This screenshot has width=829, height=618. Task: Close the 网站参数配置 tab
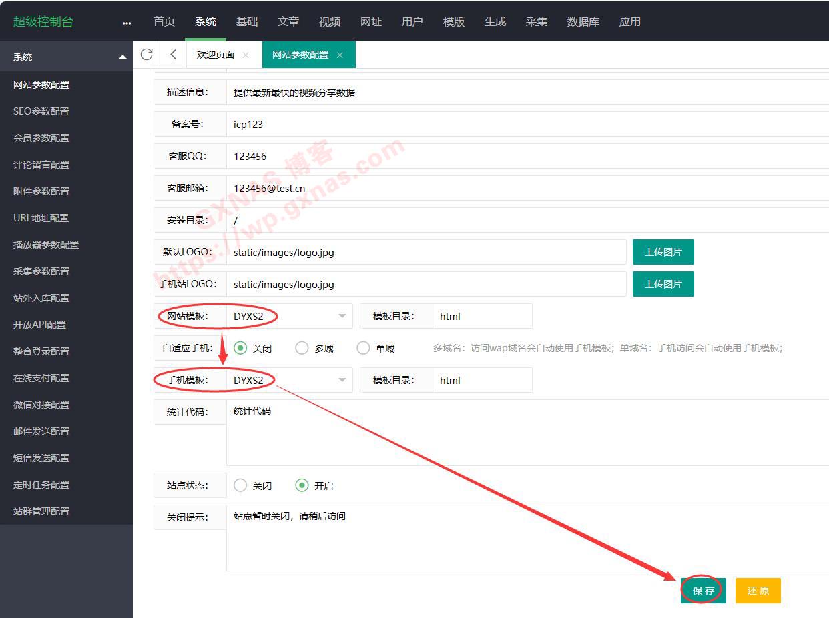(x=340, y=55)
